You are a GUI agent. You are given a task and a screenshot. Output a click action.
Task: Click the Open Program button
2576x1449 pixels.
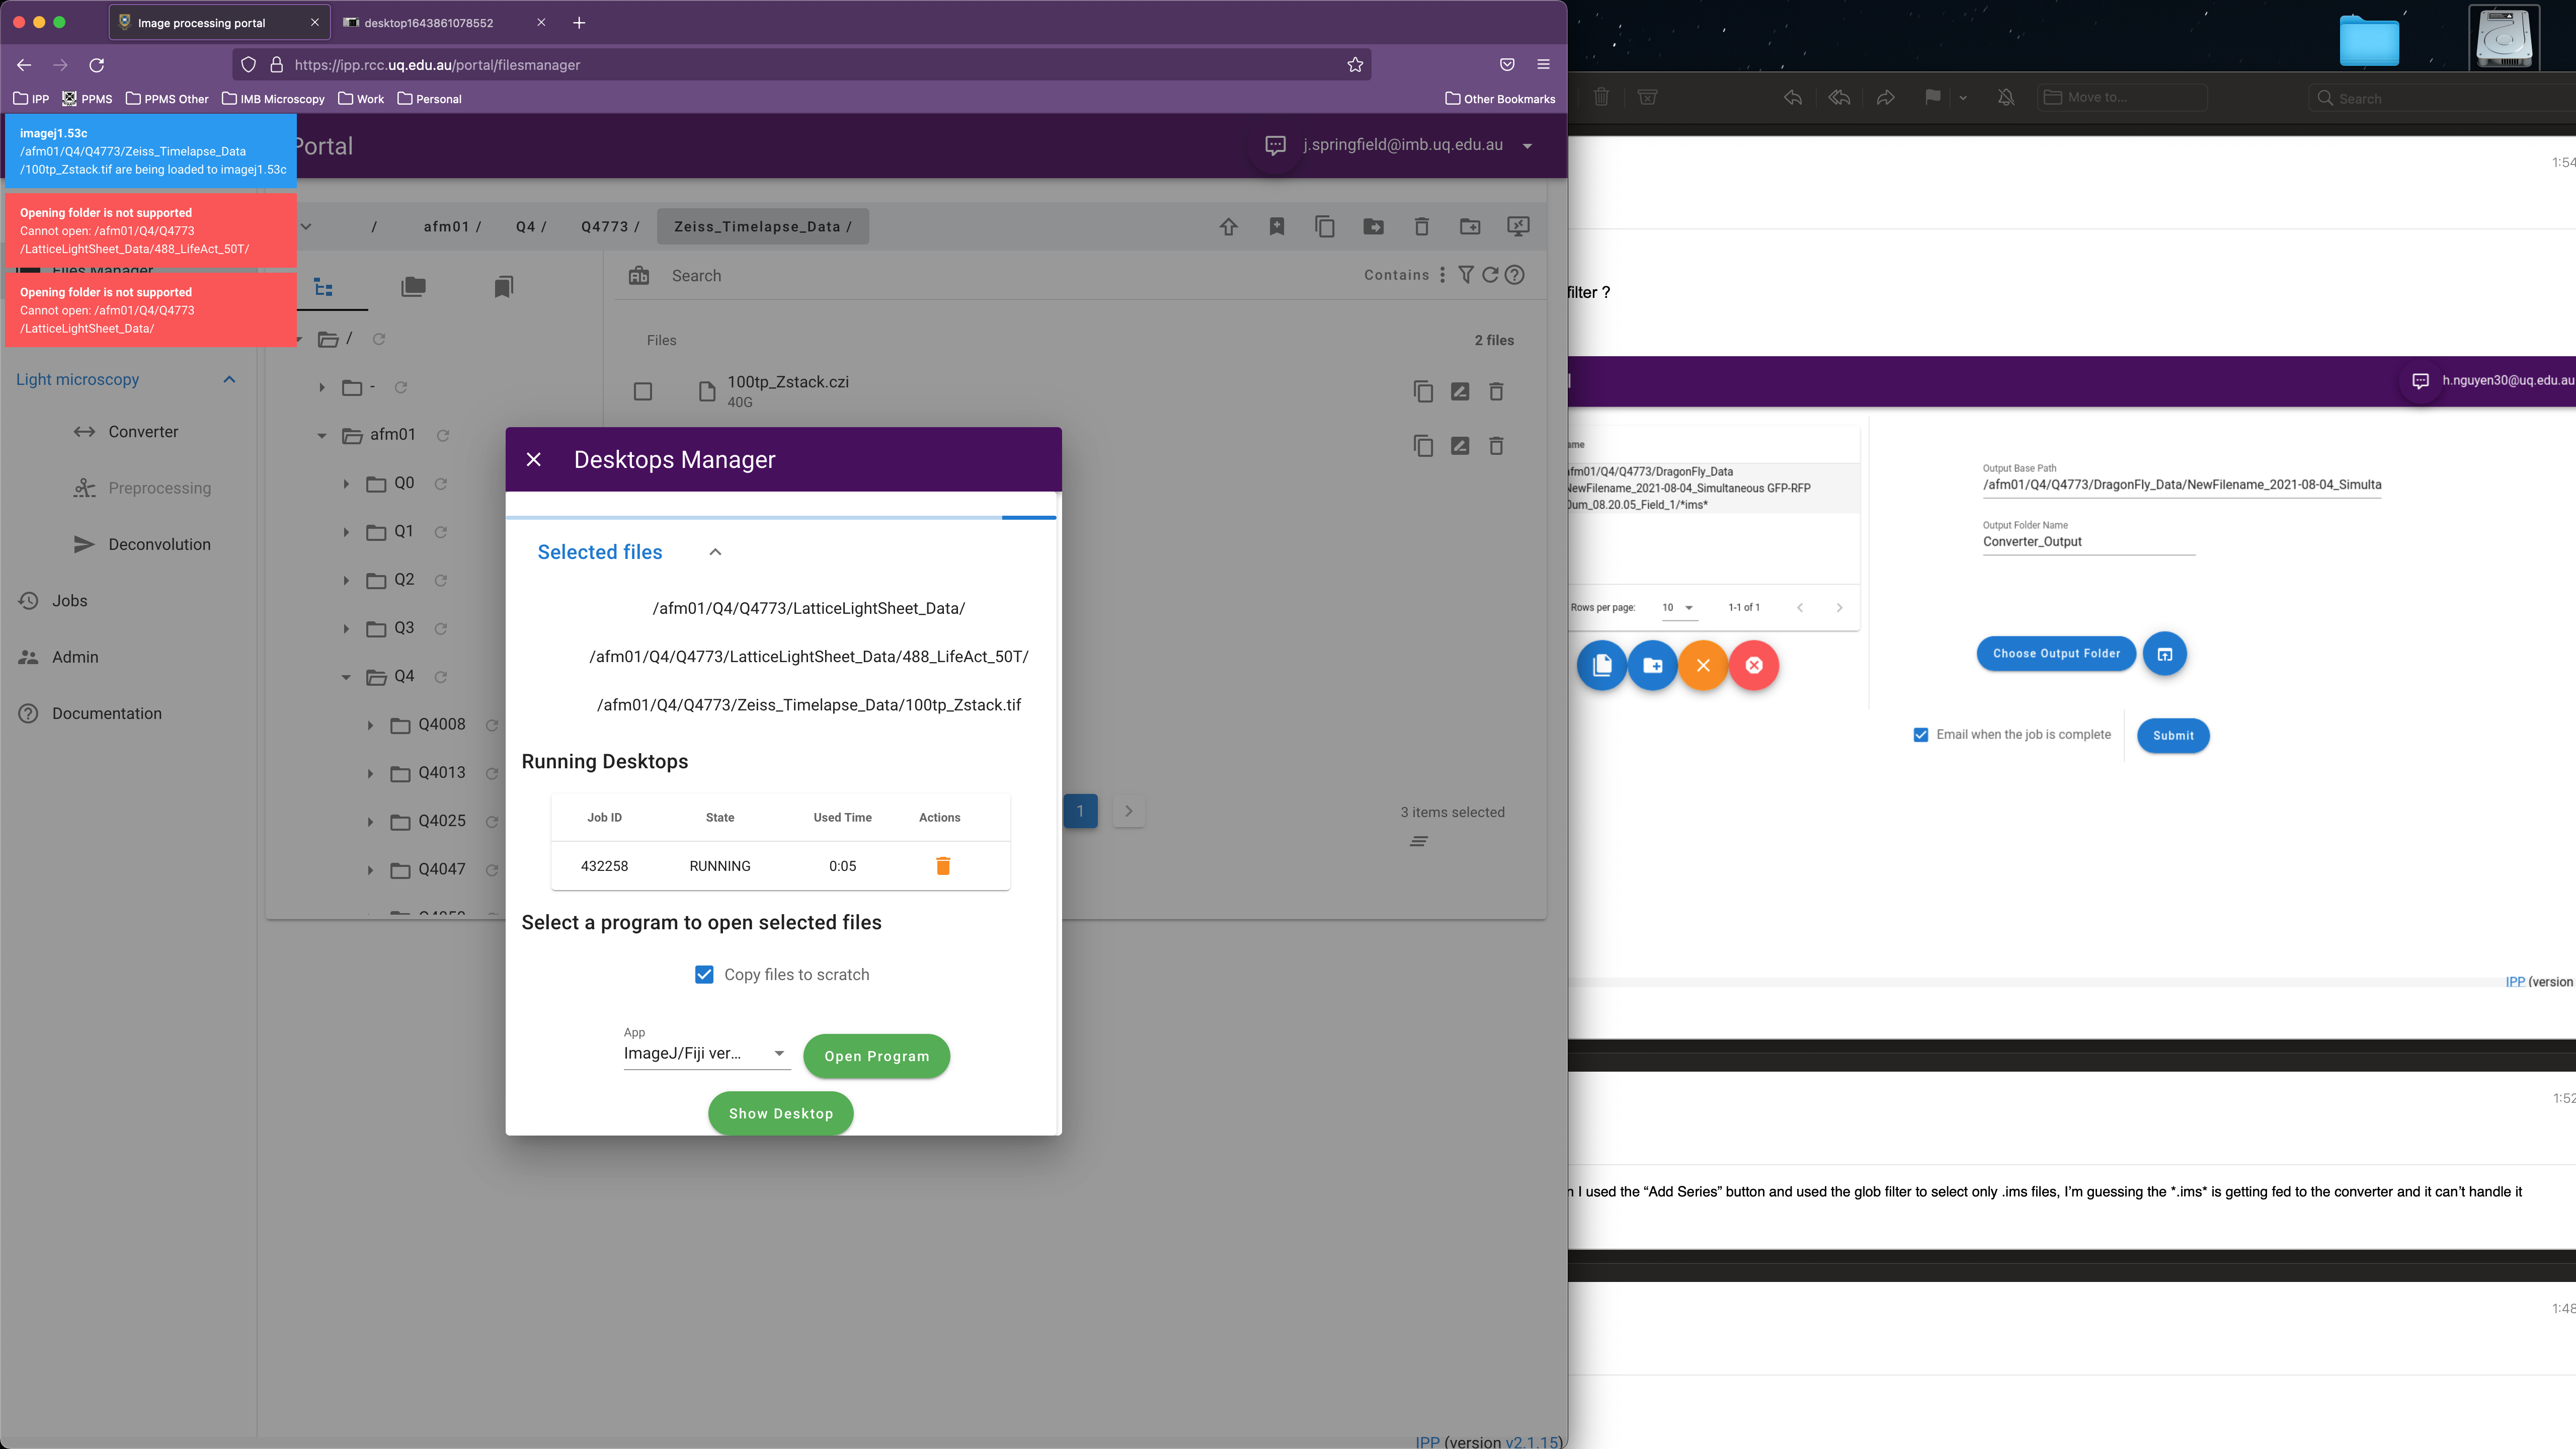click(x=876, y=1056)
